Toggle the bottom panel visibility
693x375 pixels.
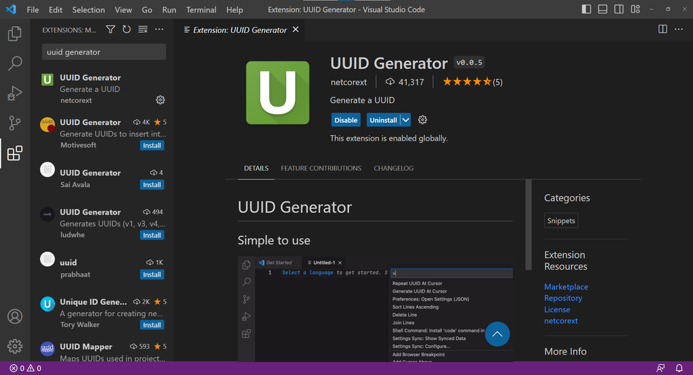[602, 9]
